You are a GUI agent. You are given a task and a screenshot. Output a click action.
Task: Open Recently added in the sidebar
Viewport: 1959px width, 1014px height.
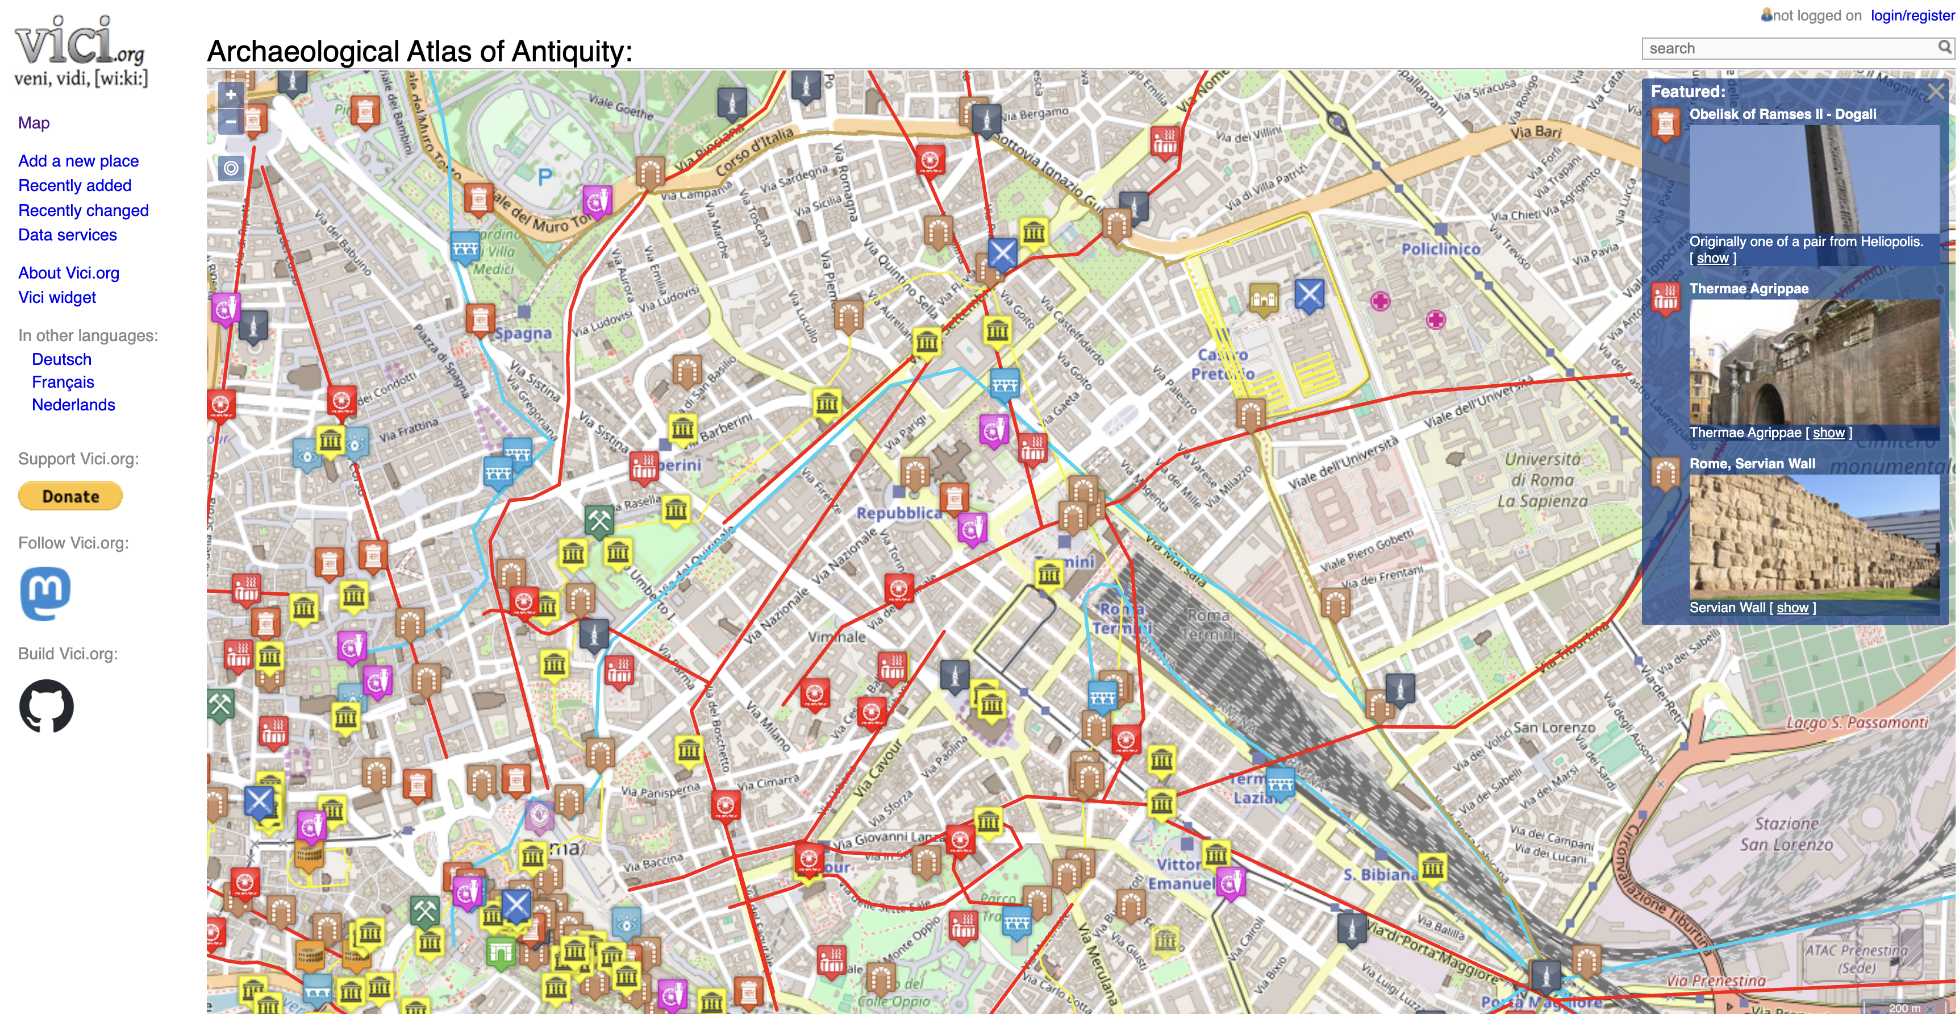pyautogui.click(x=74, y=186)
